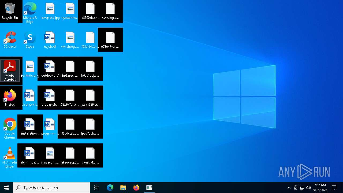Select the Adobe Acrobat desktop shortcut
343x193 pixels.
click(x=10, y=70)
